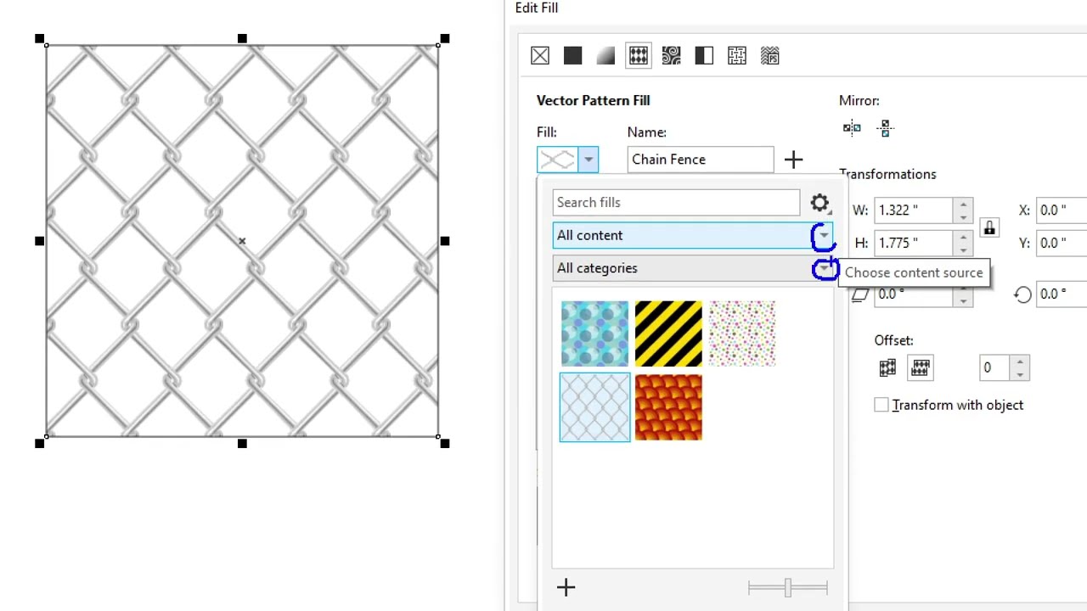Click the W 1.322 width field

click(x=914, y=210)
